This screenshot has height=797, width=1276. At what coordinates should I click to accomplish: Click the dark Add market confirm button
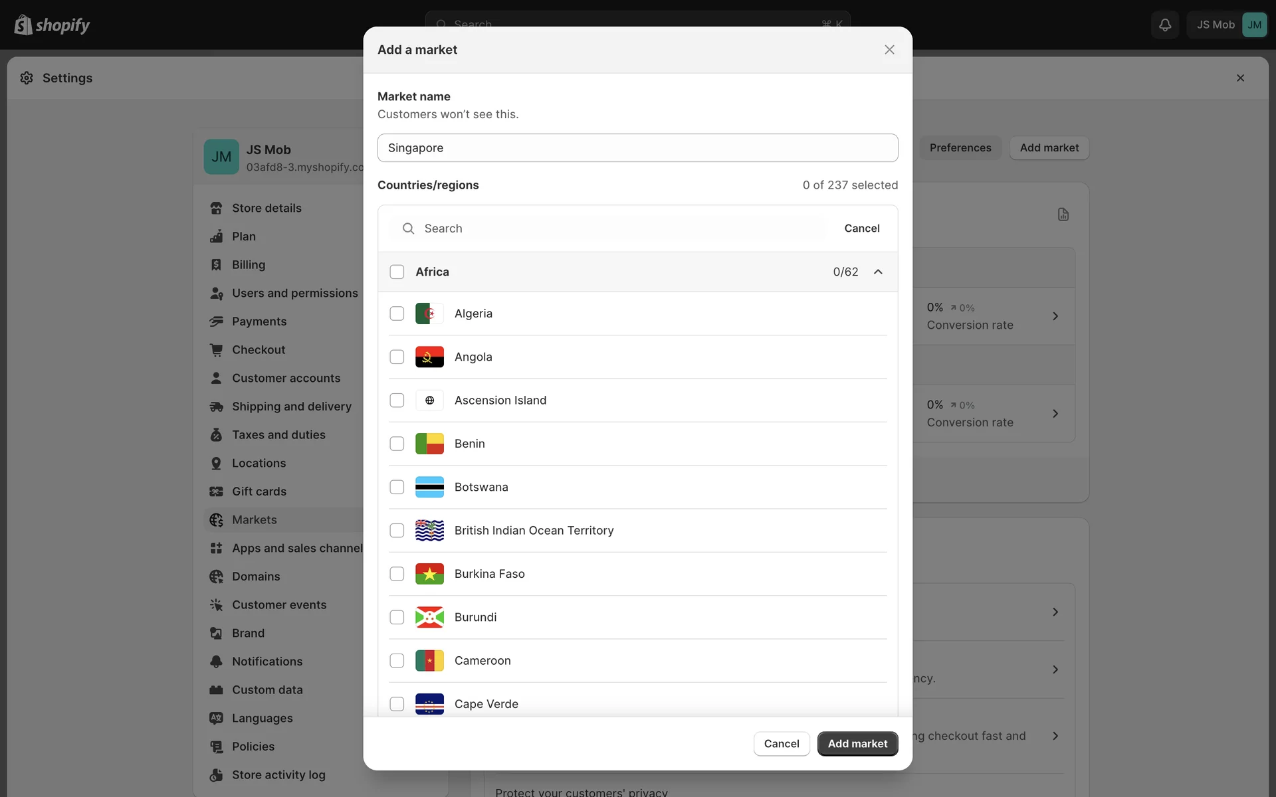click(857, 744)
